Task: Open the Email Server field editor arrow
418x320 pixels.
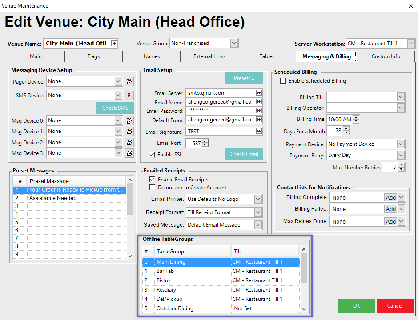Action: tap(259, 93)
